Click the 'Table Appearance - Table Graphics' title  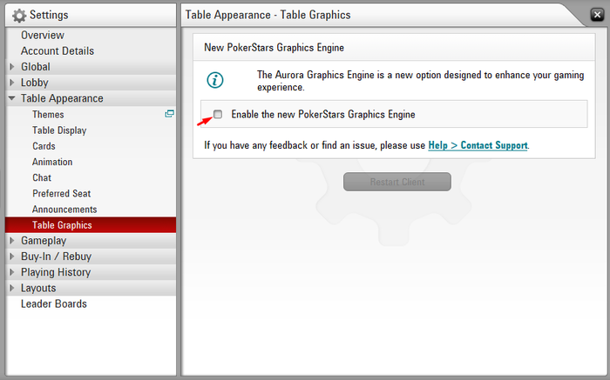(x=268, y=15)
